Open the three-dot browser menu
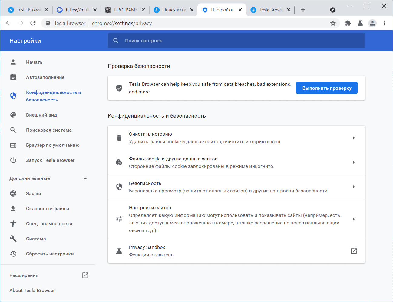 384,23
